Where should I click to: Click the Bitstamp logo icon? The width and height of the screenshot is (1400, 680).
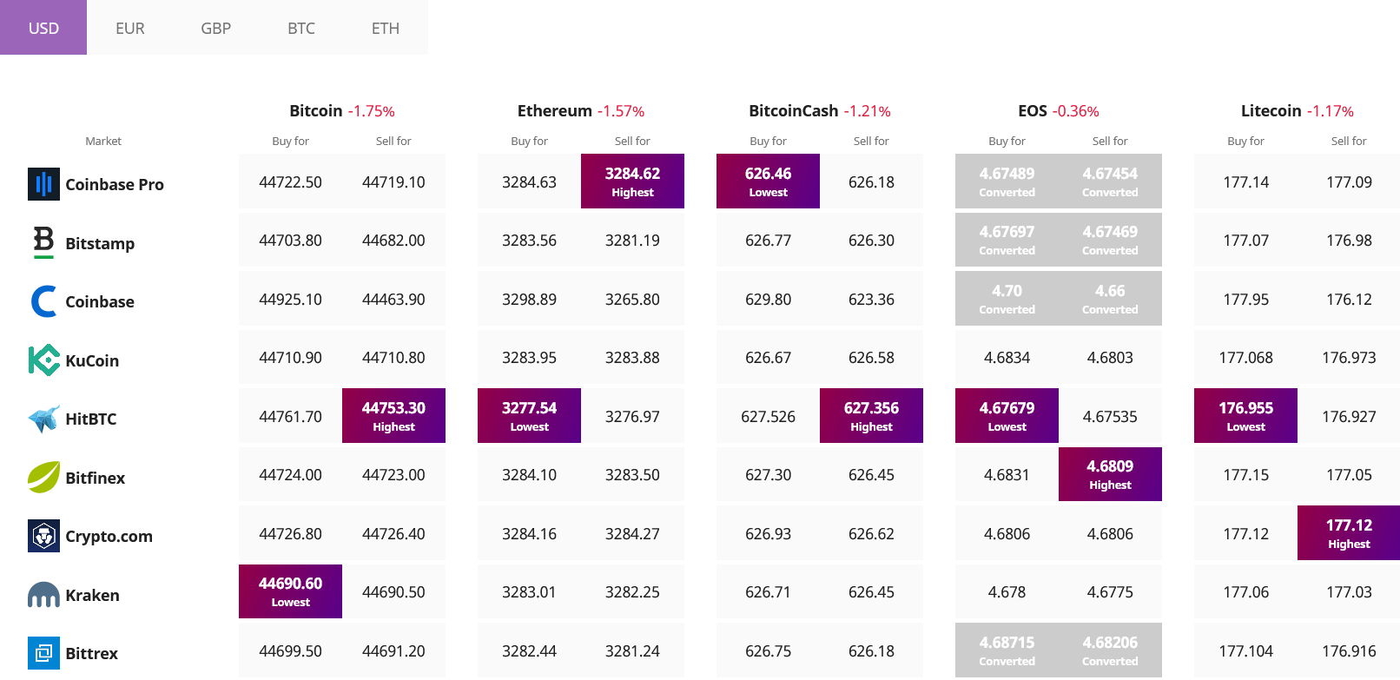43,242
